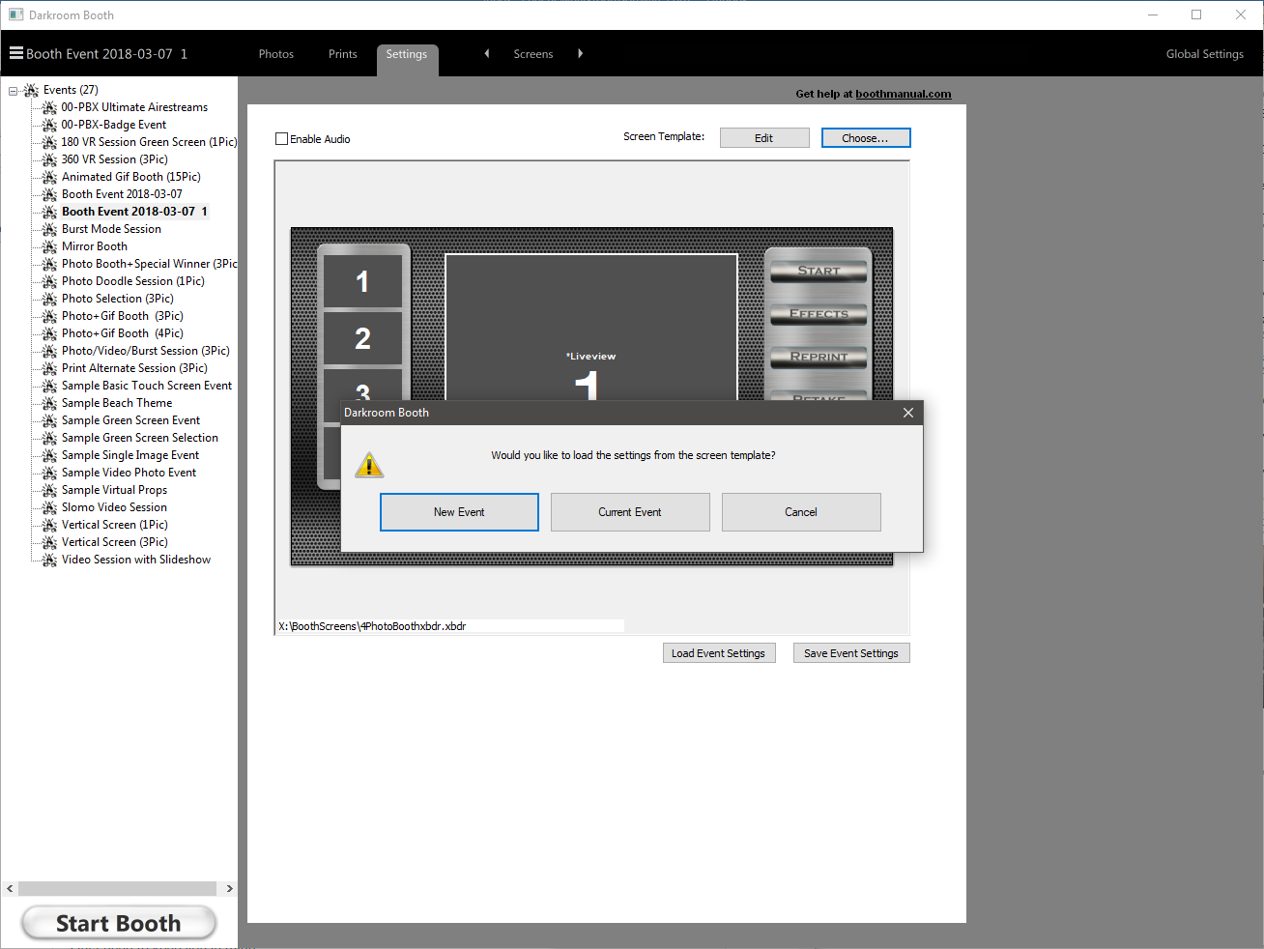The width and height of the screenshot is (1264, 949).
Task: Click icon beside Sample Beach Theme
Action: point(50,403)
